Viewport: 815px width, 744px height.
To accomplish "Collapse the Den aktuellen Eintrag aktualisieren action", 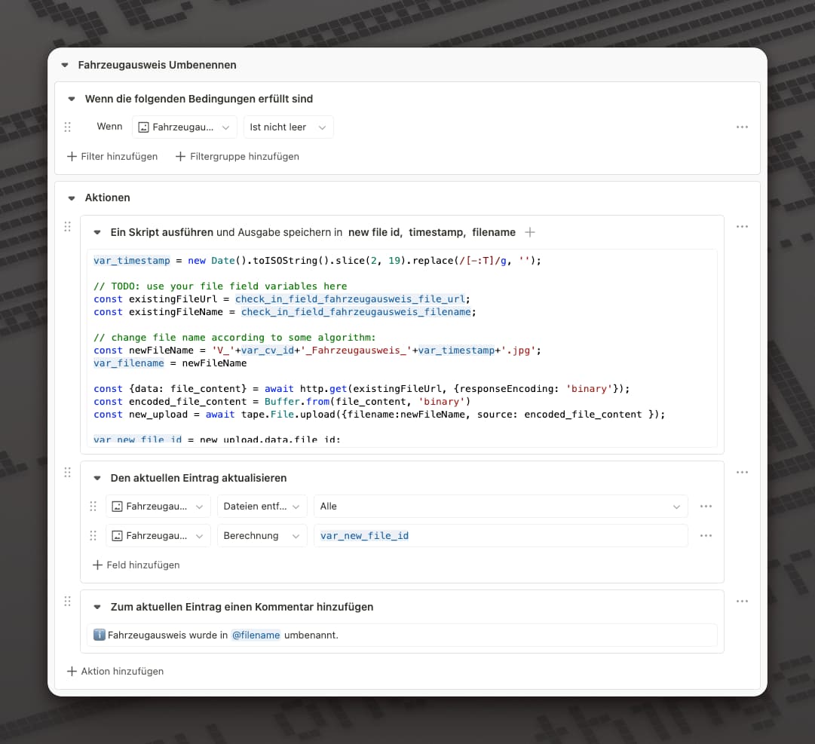I will tap(97, 478).
